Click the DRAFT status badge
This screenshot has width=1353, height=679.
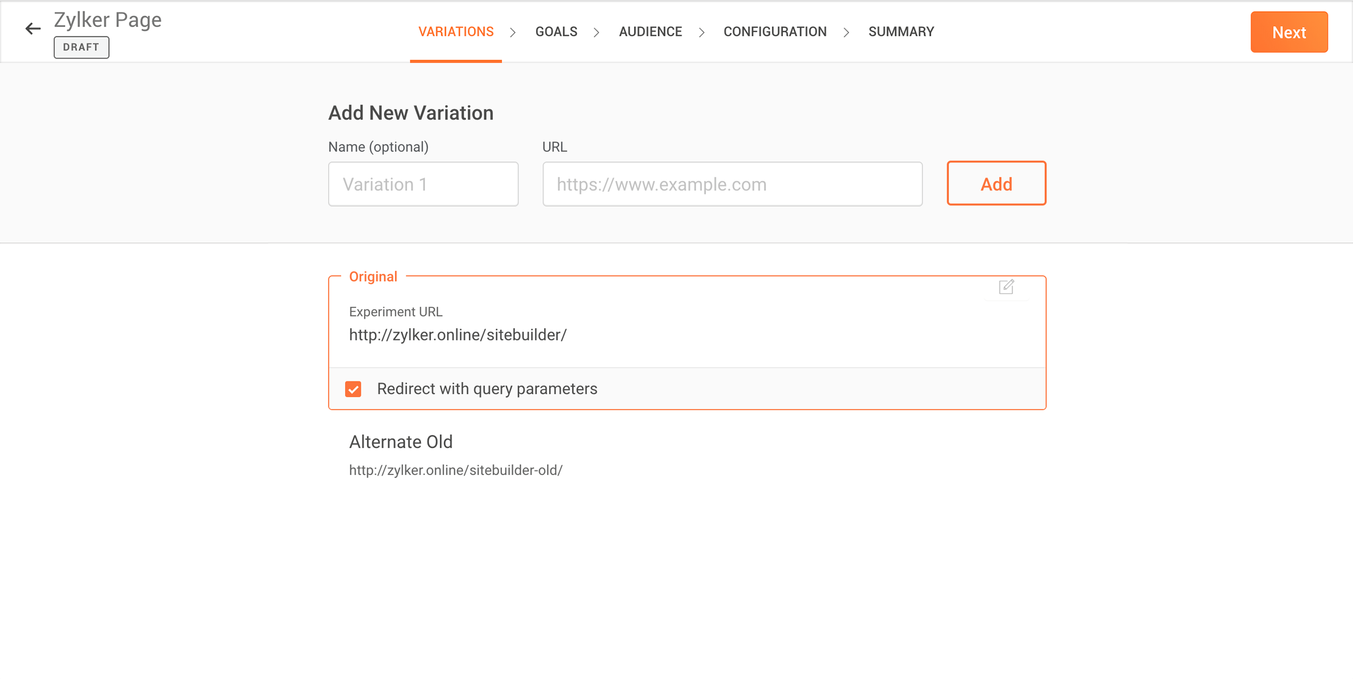coord(82,47)
